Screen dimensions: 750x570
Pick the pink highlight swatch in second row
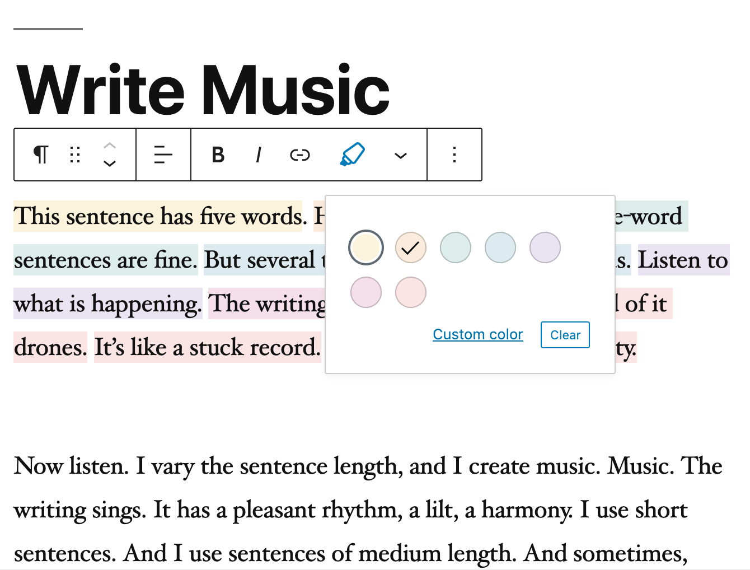pyautogui.click(x=366, y=292)
